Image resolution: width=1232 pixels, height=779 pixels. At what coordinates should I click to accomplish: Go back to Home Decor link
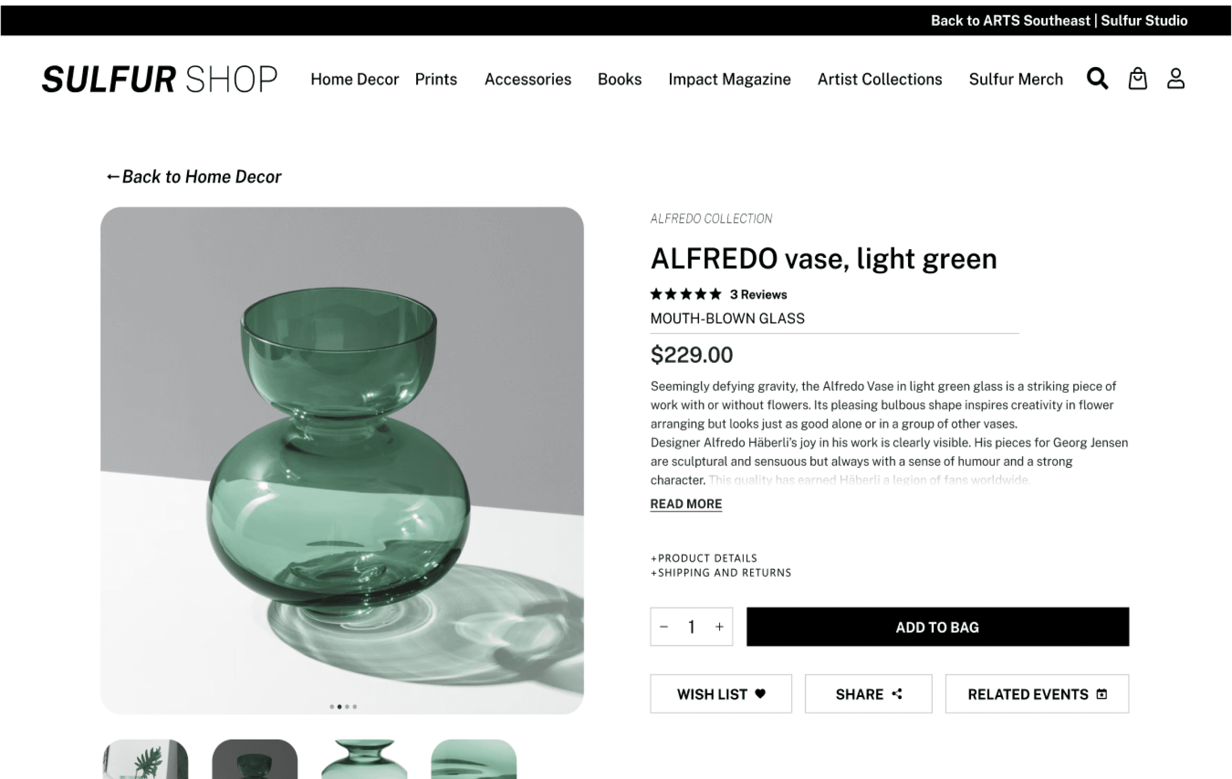194,176
